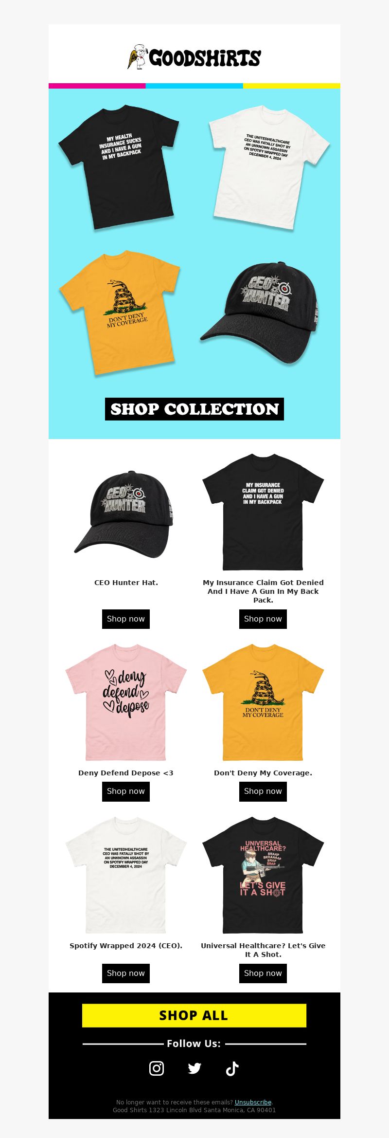Open the Spotify Wrapped 2024 (CEO) title
This screenshot has width=389, height=1138.
tap(126, 945)
